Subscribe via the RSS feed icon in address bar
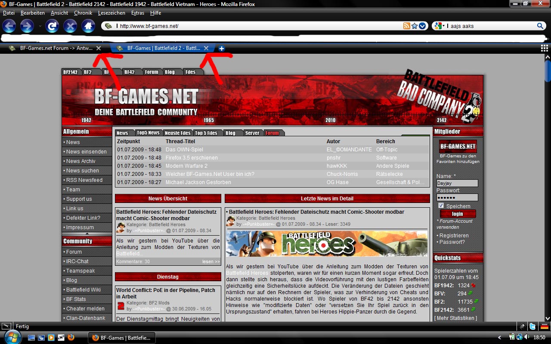Image resolution: width=551 pixels, height=344 pixels. click(x=406, y=26)
